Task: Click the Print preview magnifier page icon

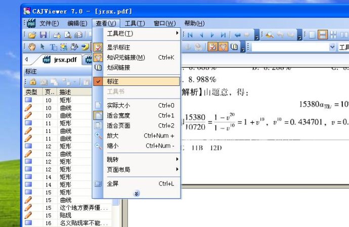Action: click(x=68, y=35)
